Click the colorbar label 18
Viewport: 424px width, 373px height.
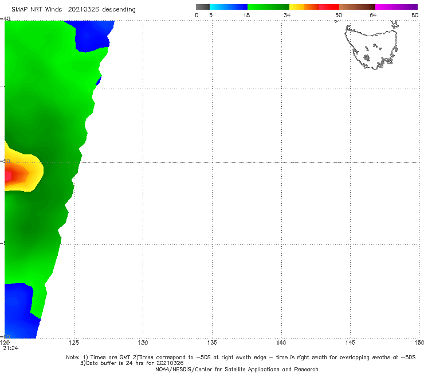[246, 15]
